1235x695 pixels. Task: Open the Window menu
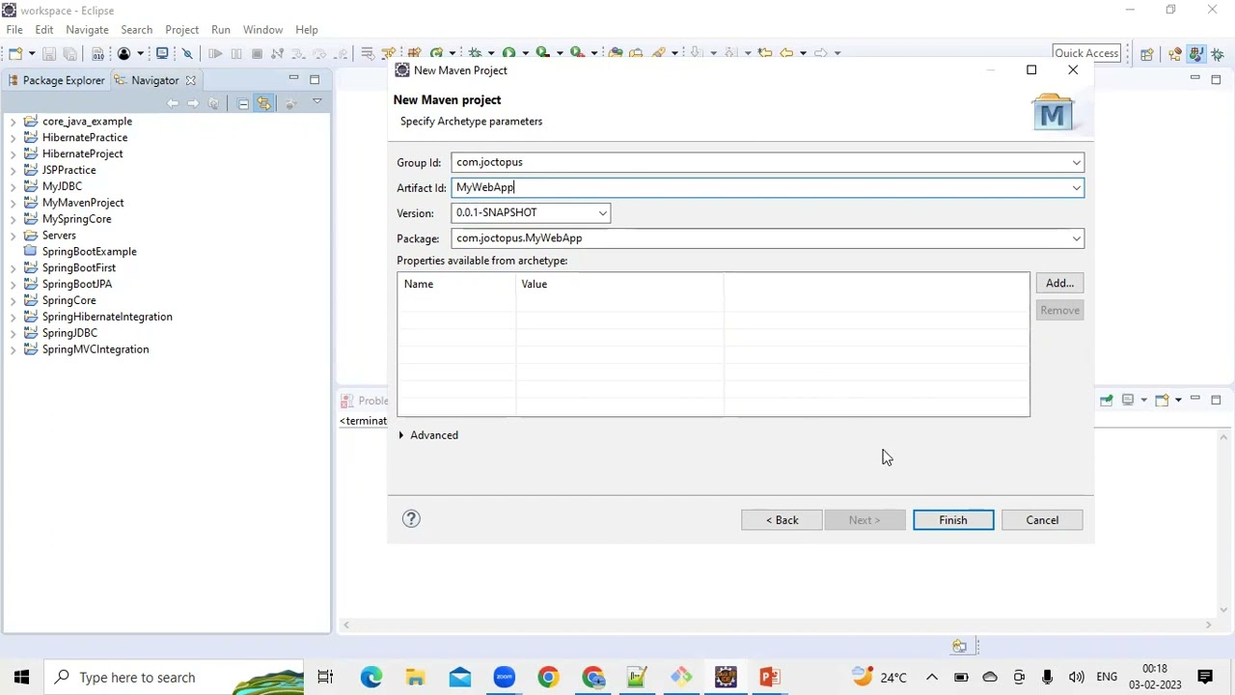pos(262,30)
